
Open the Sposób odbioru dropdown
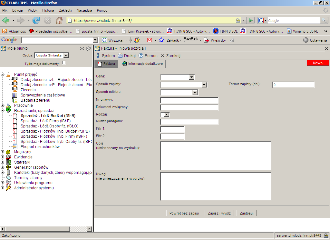click(195, 93)
